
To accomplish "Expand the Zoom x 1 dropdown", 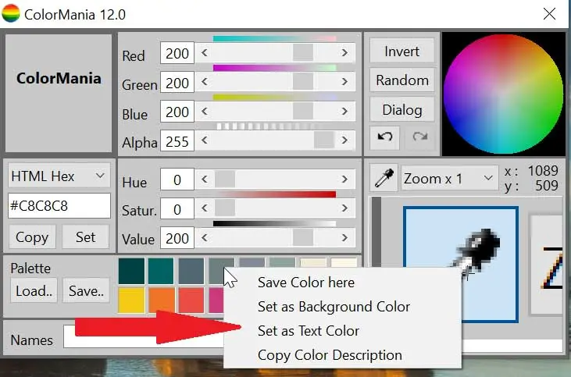I will click(x=449, y=179).
